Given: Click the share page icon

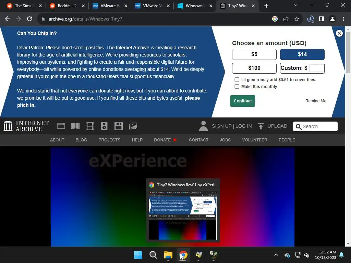Looking at the screenshot, I should point(286,19).
